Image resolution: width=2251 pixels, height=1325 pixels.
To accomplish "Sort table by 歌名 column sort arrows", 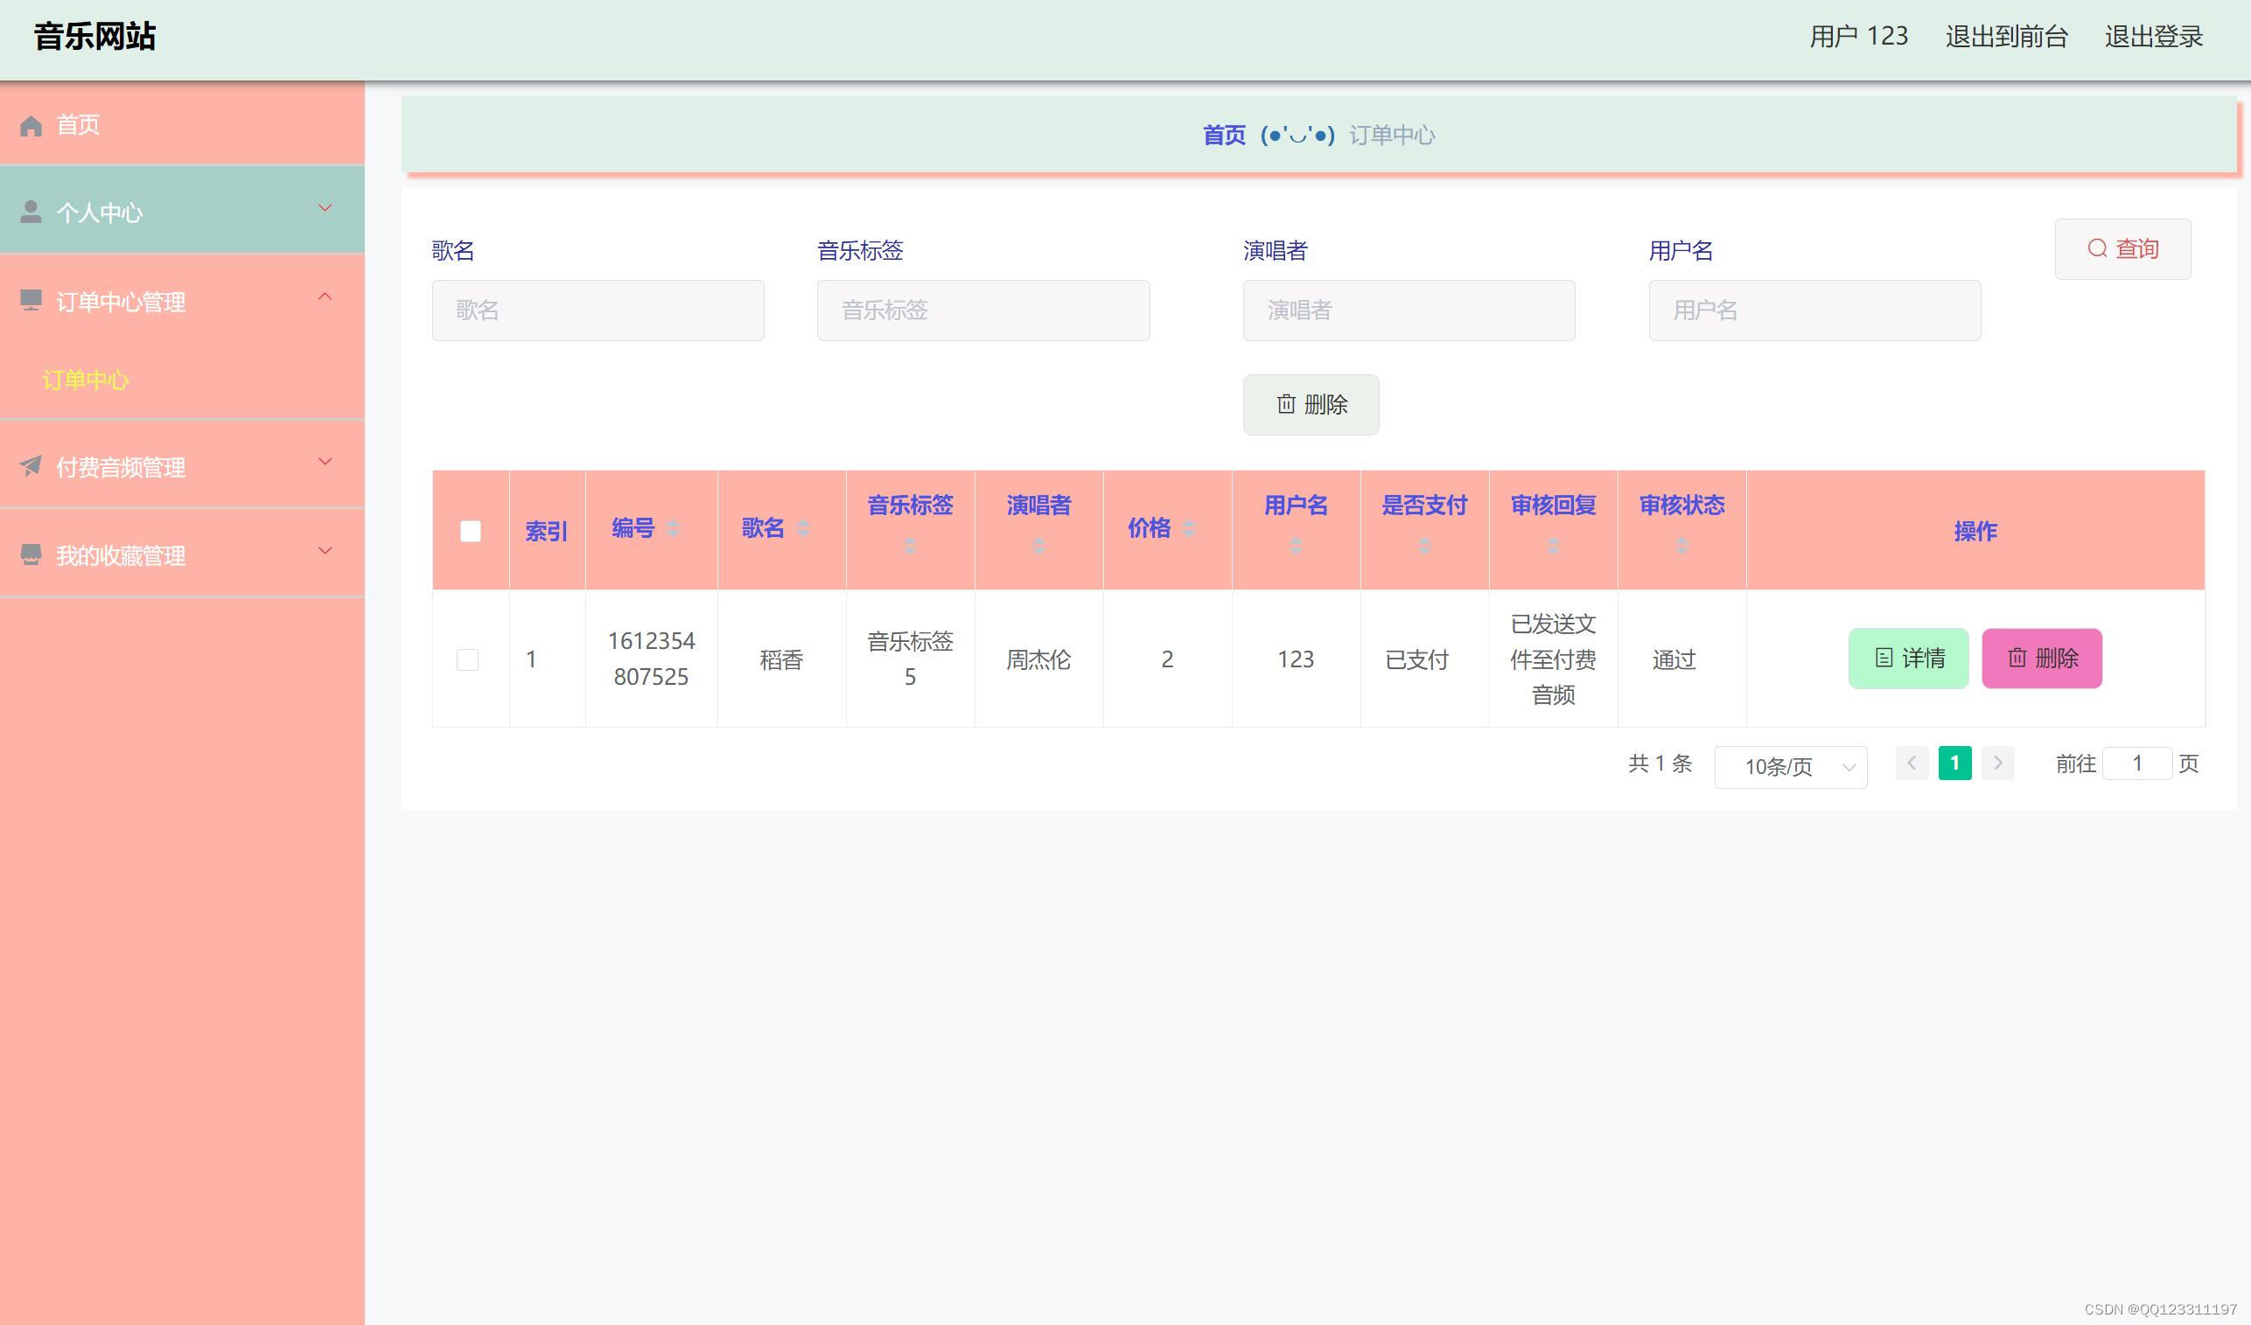I will pyautogui.click(x=802, y=528).
